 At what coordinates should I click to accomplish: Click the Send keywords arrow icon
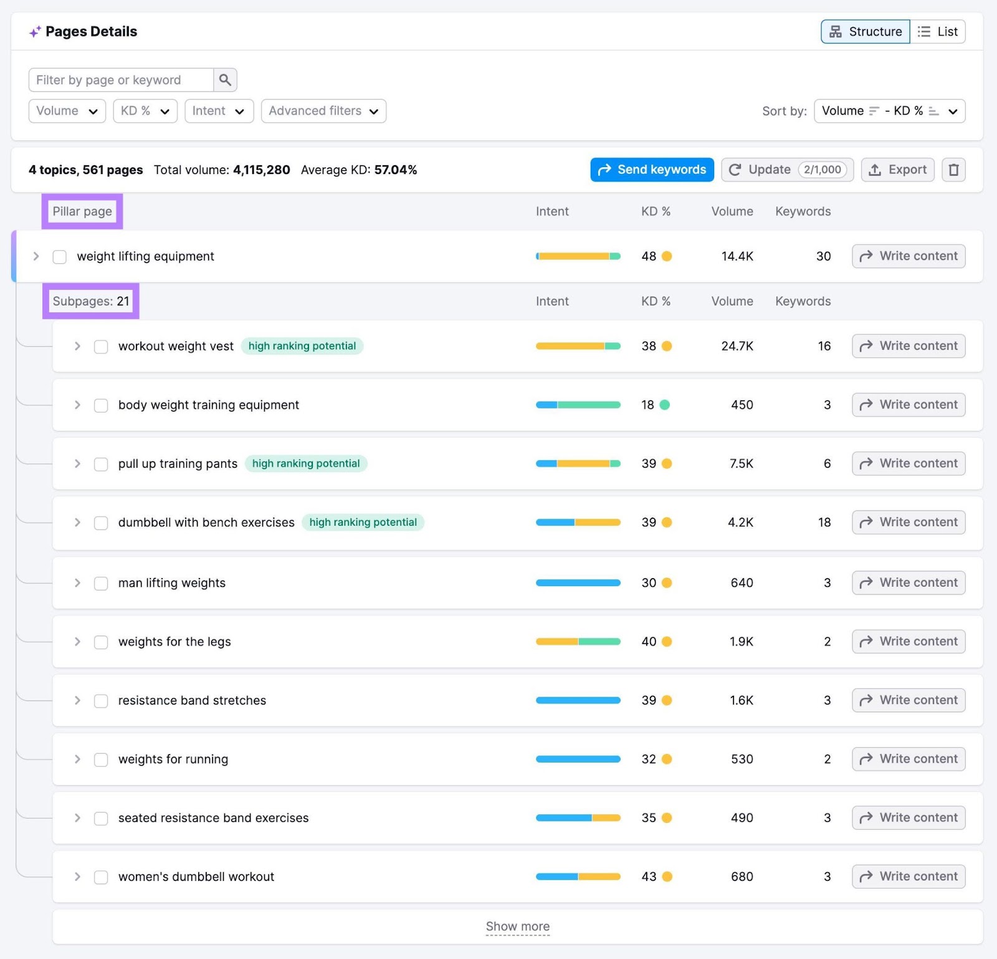604,170
